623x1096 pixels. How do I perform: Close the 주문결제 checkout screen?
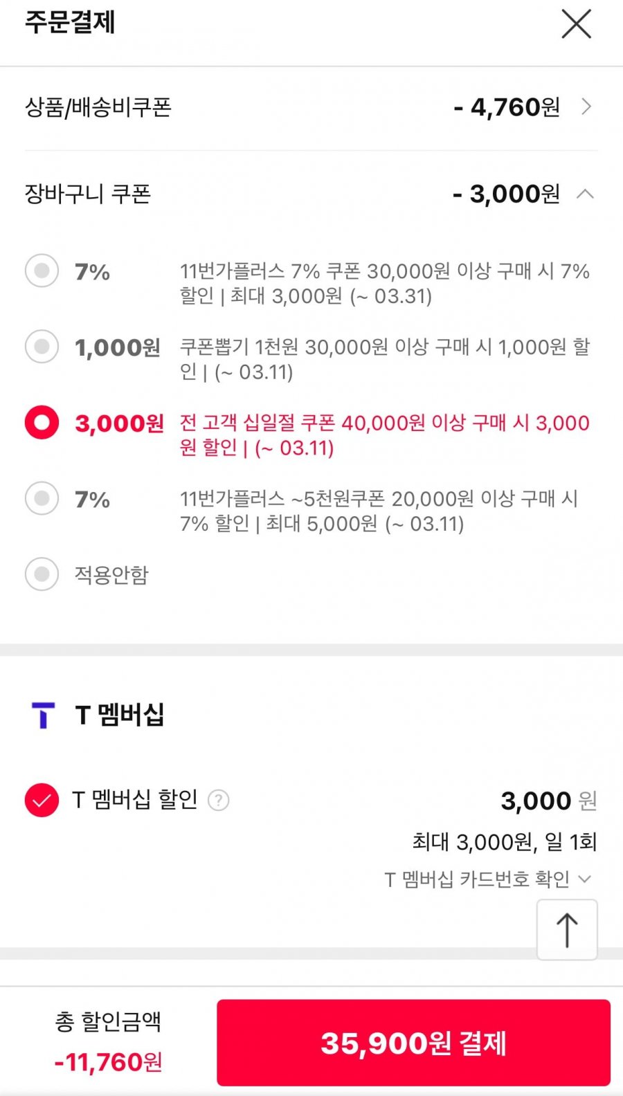[x=576, y=24]
